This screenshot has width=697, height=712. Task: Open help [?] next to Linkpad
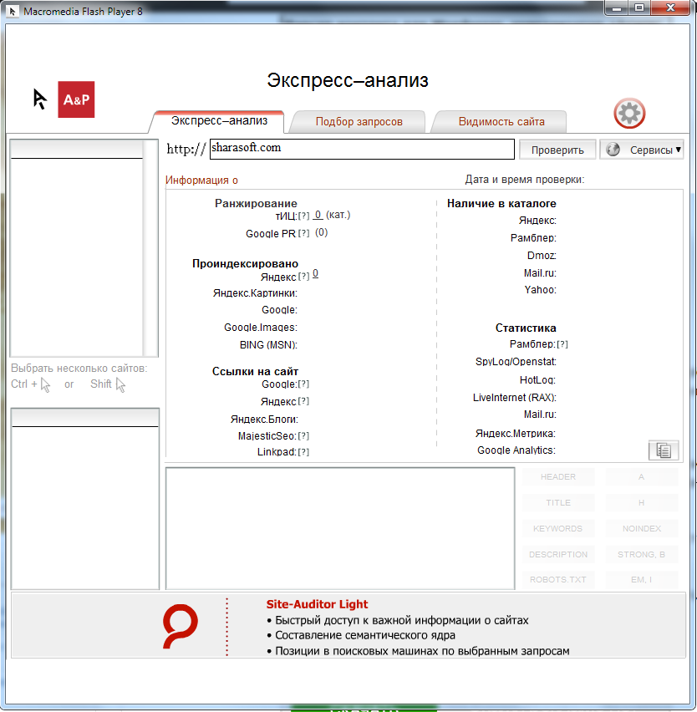click(x=303, y=452)
